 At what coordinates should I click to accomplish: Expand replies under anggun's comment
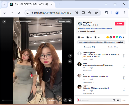pos(88,93)
